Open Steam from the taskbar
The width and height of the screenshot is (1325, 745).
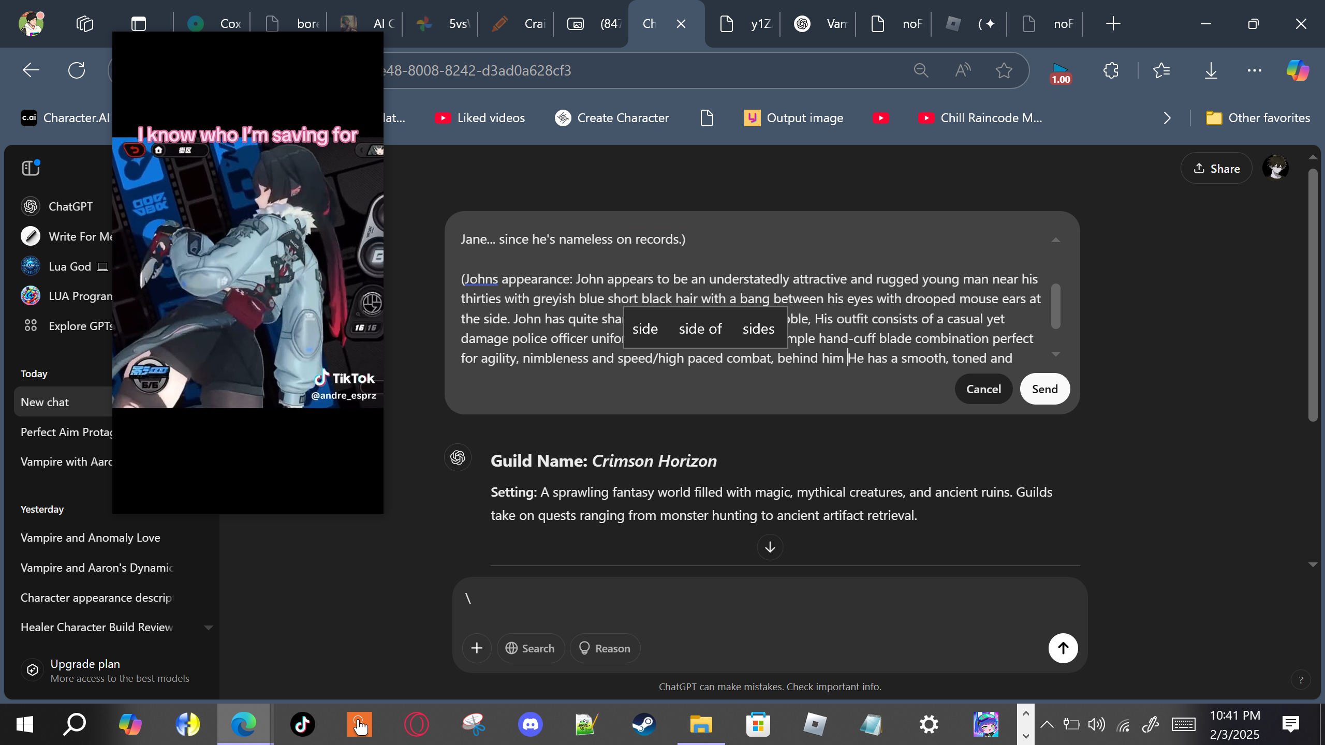(644, 724)
